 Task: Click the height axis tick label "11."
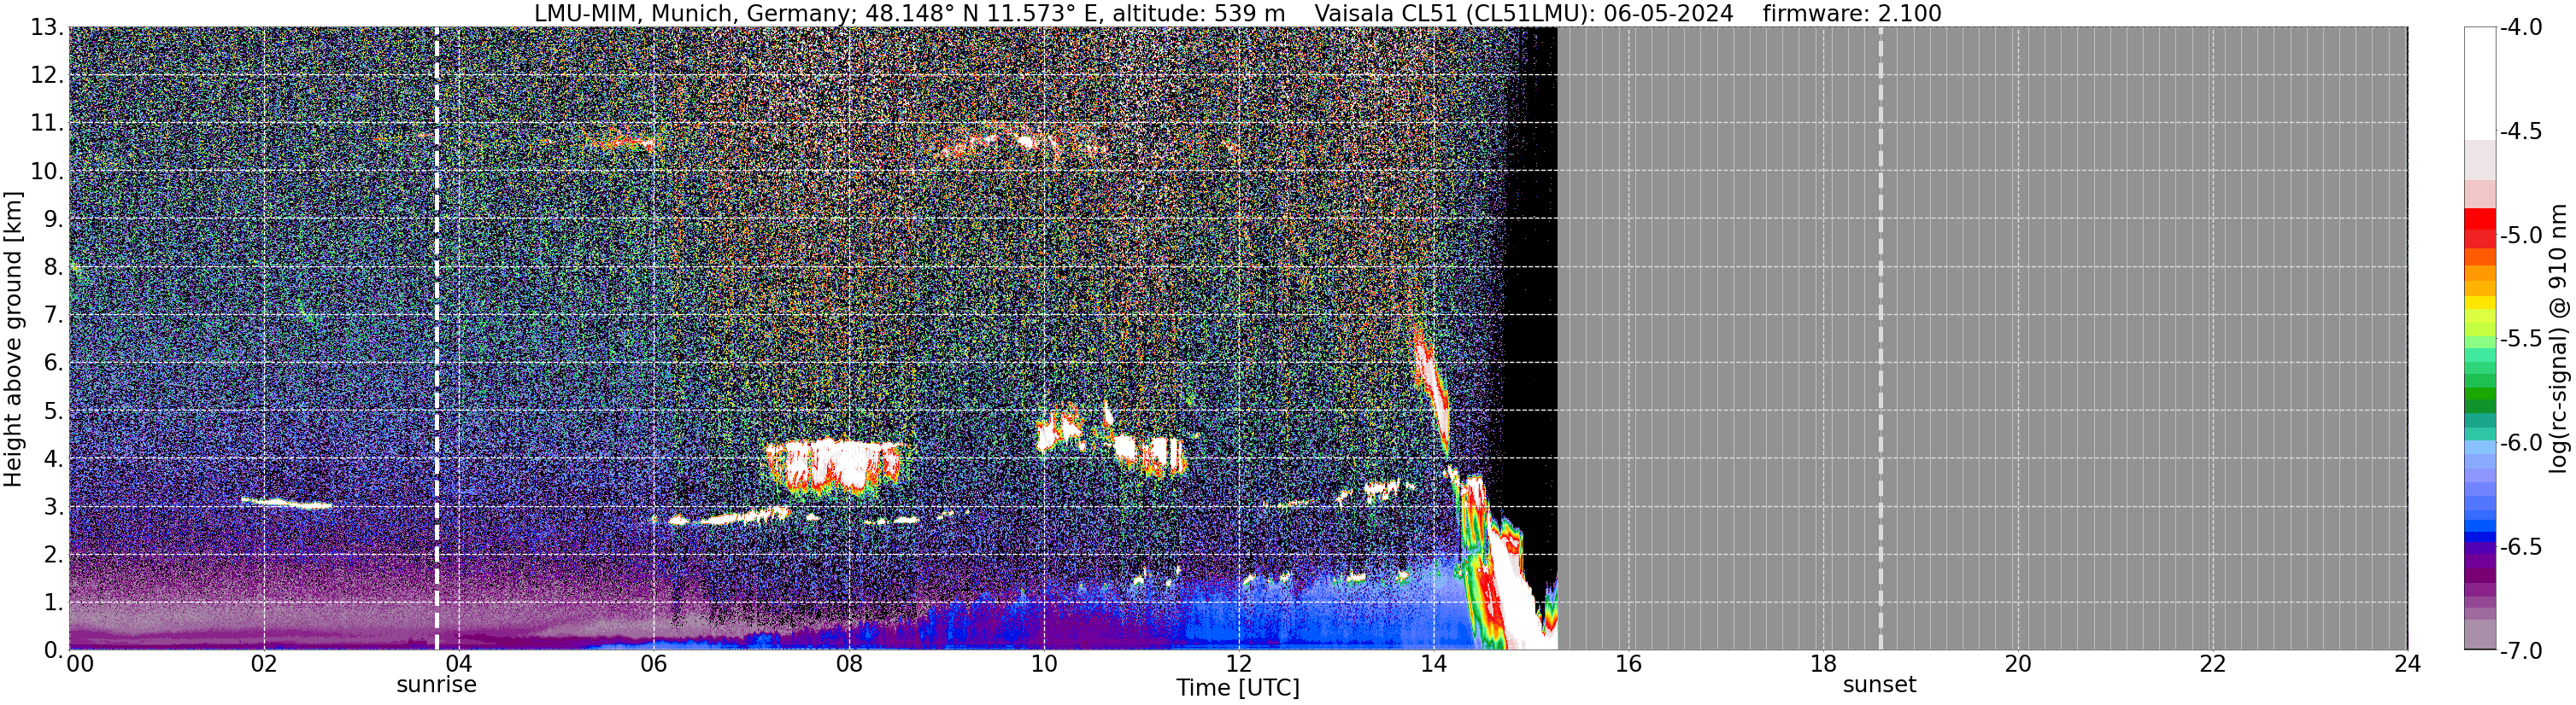tap(47, 123)
